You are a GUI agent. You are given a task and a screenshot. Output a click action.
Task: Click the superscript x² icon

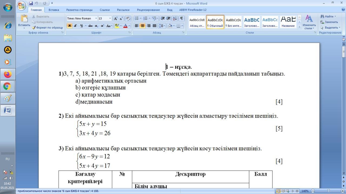(102, 26)
